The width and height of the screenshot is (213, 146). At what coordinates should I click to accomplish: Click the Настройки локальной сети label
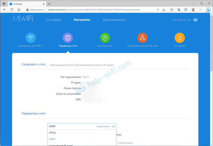tap(142, 46)
